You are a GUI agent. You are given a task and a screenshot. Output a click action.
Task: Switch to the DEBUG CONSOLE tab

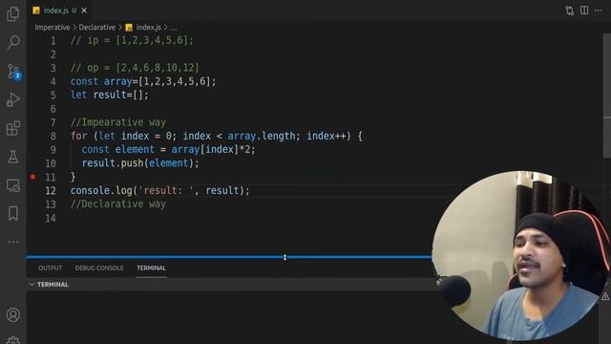[x=99, y=268]
